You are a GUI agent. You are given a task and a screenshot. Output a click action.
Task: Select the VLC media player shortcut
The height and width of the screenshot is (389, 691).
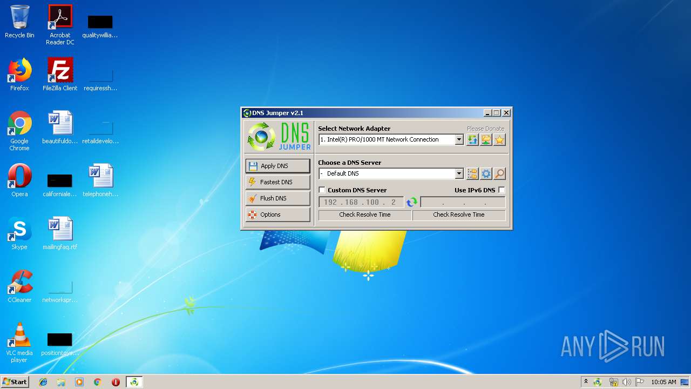click(x=19, y=343)
